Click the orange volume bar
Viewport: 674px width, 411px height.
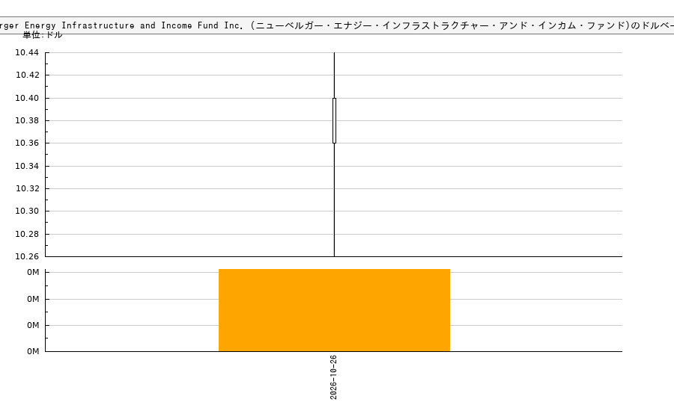[334, 310]
